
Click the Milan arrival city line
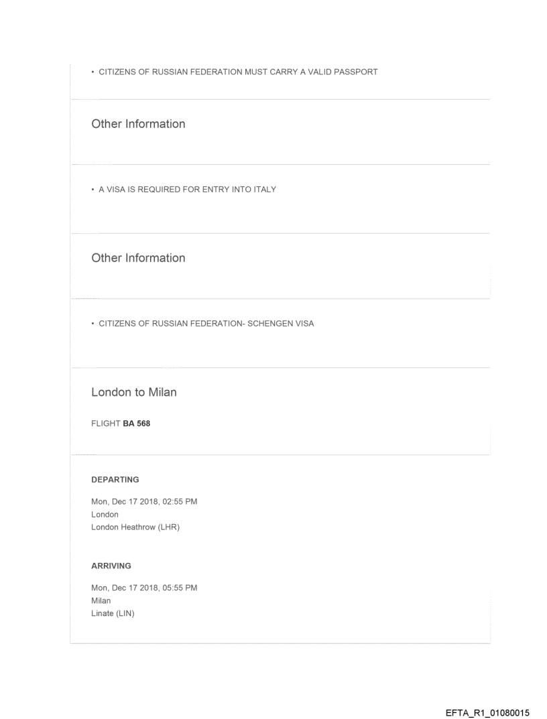coord(101,601)
